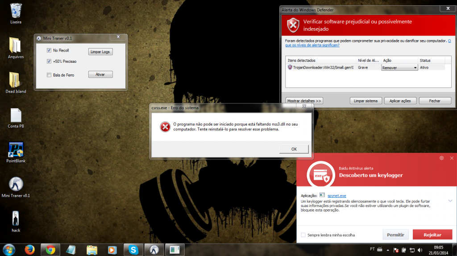Expand the Baidu keylogger alert chevron
This screenshot has width=457, height=256.
[450, 201]
